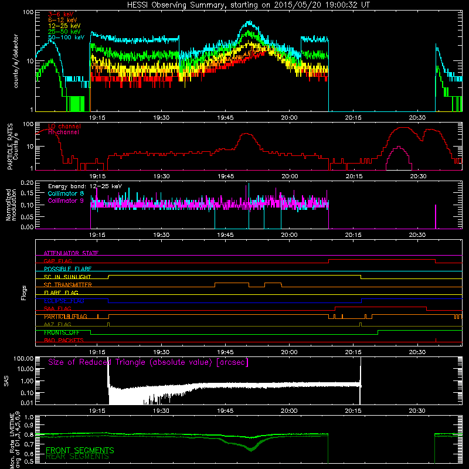Click 20:00 tick in count-rate panel
The width and height of the screenshot is (469, 469).
289,118
